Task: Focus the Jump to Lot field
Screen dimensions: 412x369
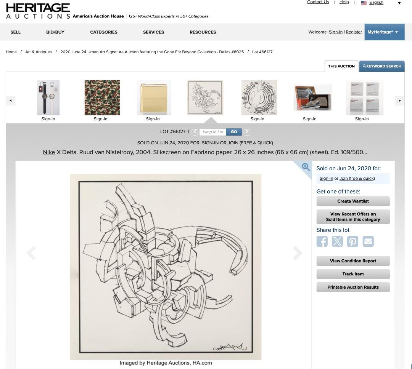Action: point(212,132)
